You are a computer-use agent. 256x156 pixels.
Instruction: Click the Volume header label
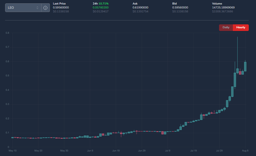(x=217, y=4)
